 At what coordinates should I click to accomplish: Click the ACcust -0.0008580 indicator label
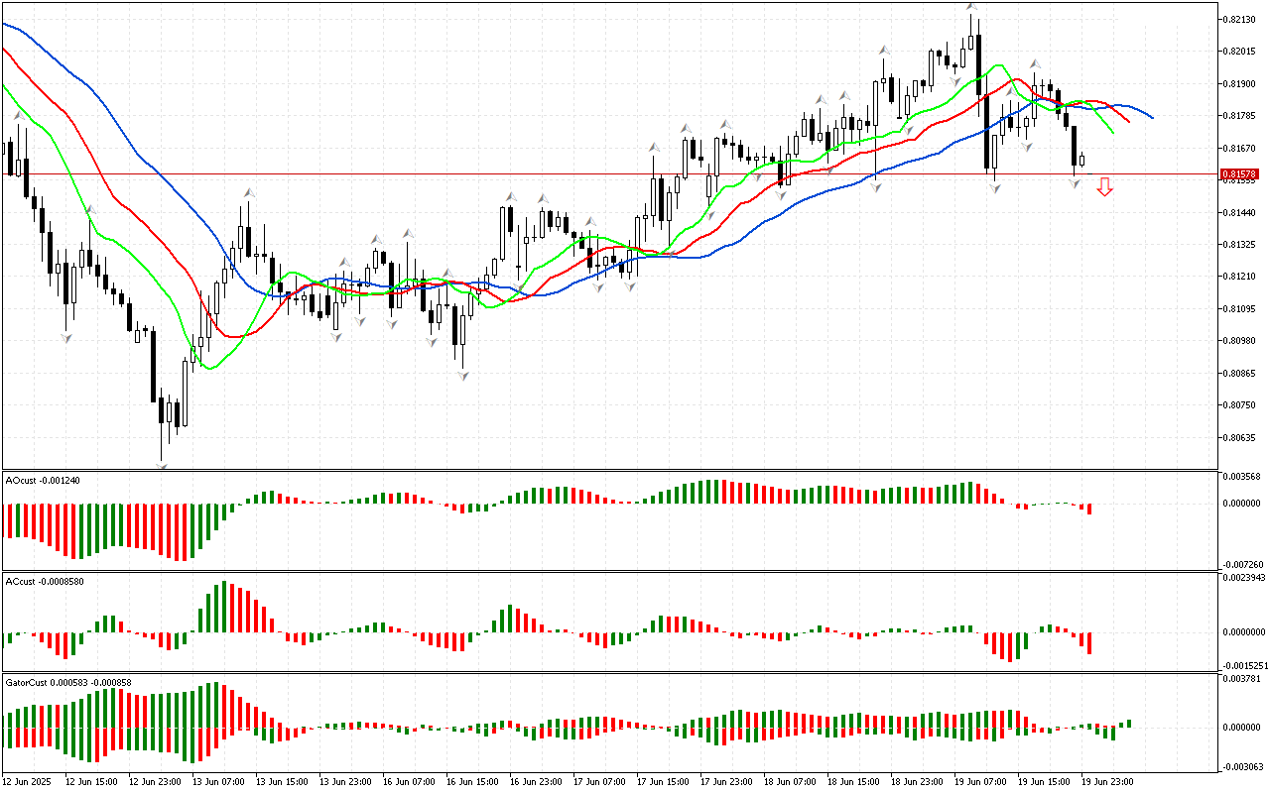click(x=45, y=581)
